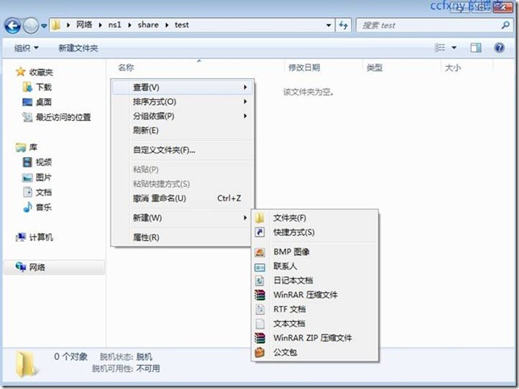Open the 新建(W) context submenu
The width and height of the screenshot is (519, 389).
tap(183, 217)
